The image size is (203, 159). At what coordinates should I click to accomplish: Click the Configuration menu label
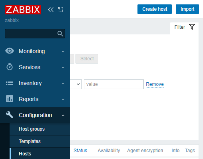[x=35, y=115]
